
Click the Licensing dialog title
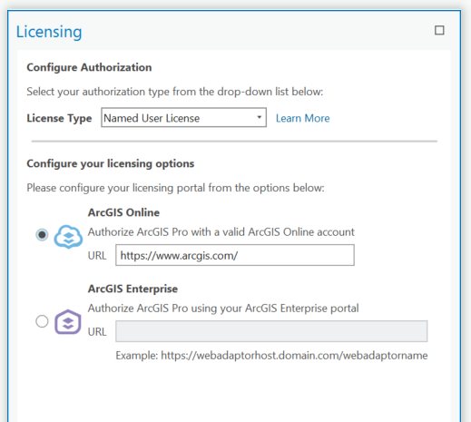pyautogui.click(x=49, y=32)
